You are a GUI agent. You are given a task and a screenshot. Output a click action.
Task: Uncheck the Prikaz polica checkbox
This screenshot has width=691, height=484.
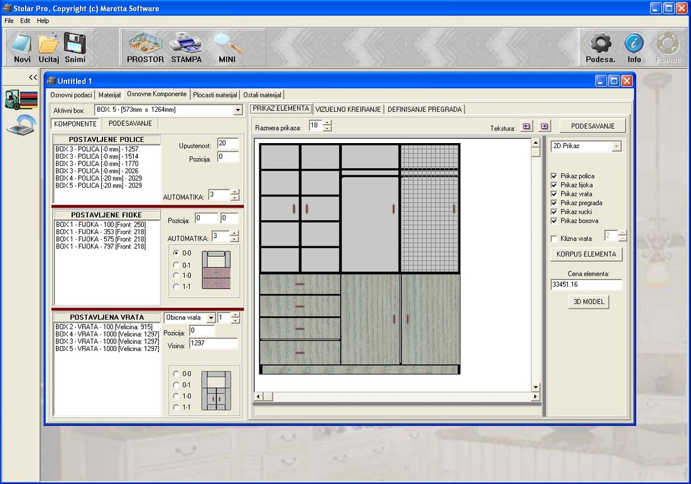pos(554,176)
